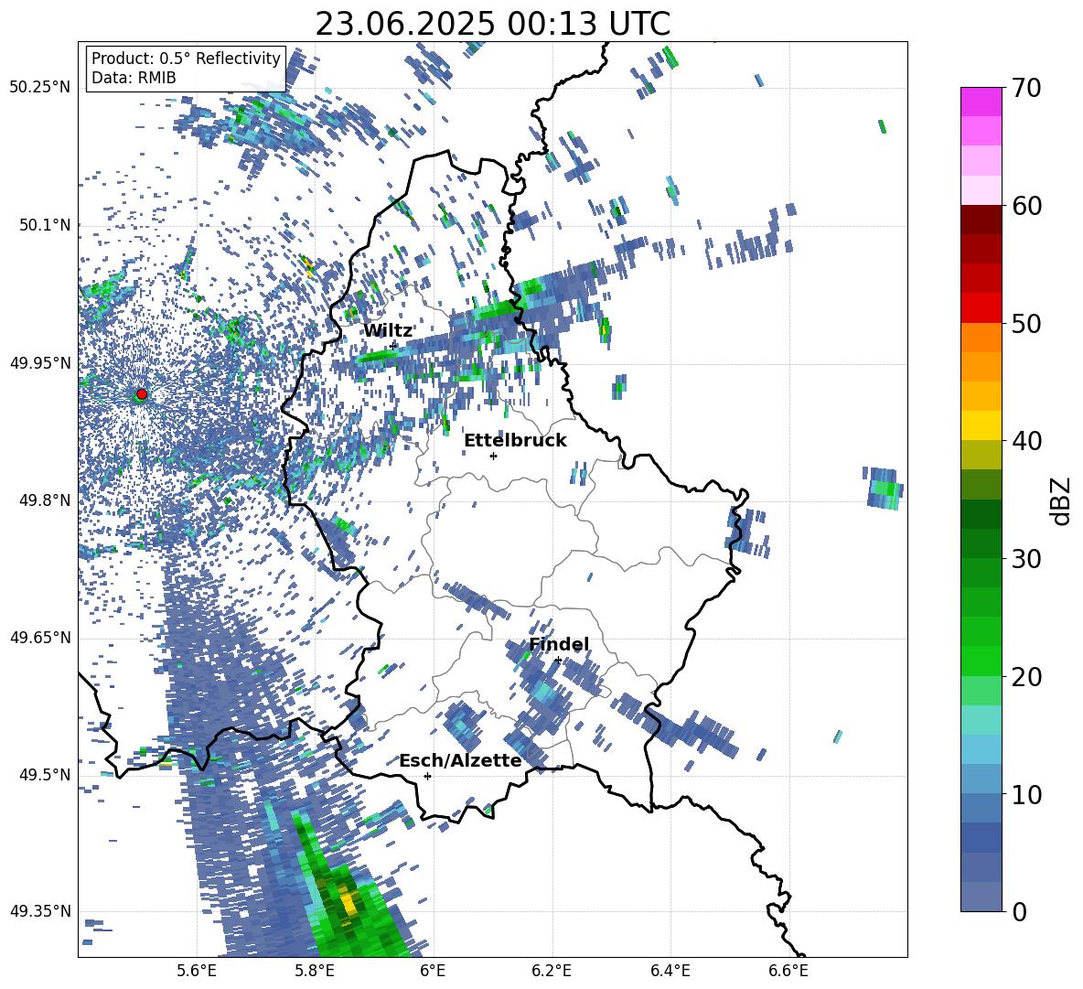
Task: Click the 50.1°N latitude label
Action: coord(46,225)
